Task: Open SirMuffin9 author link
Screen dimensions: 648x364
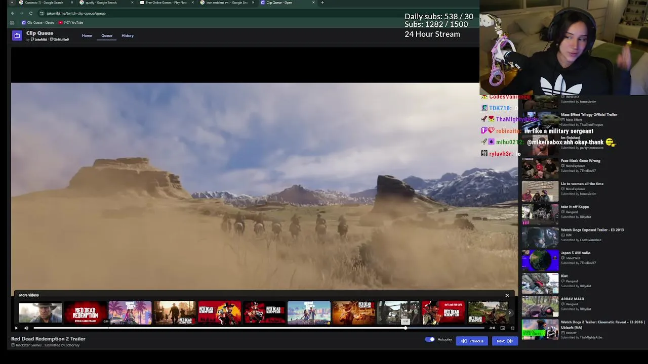Action: coord(60,39)
